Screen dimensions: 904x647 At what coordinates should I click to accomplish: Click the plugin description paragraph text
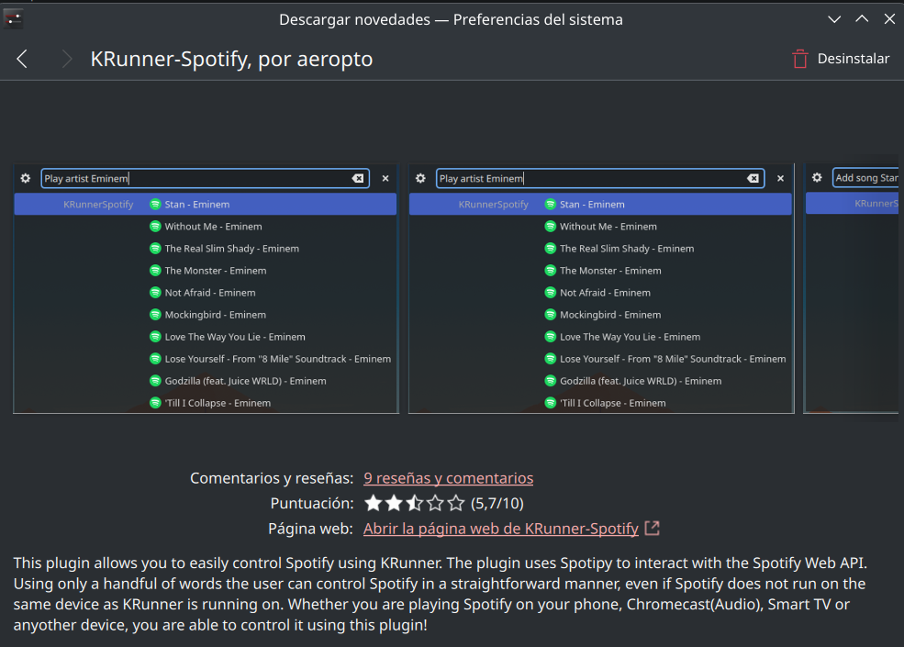(441, 593)
